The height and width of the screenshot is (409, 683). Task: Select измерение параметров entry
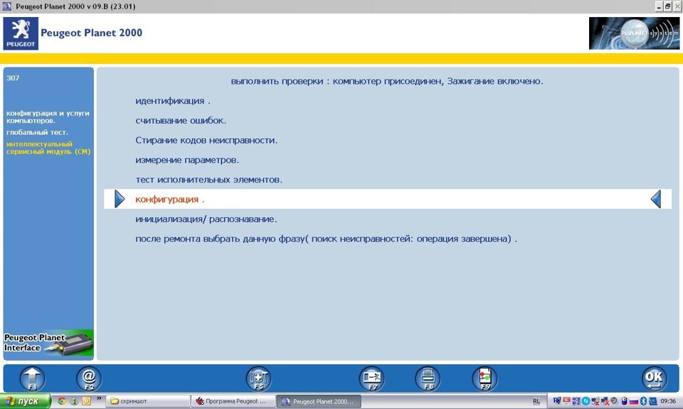point(187,160)
